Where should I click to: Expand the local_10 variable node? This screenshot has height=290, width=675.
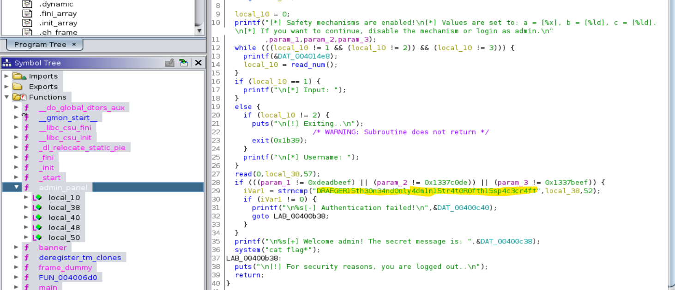(x=27, y=197)
